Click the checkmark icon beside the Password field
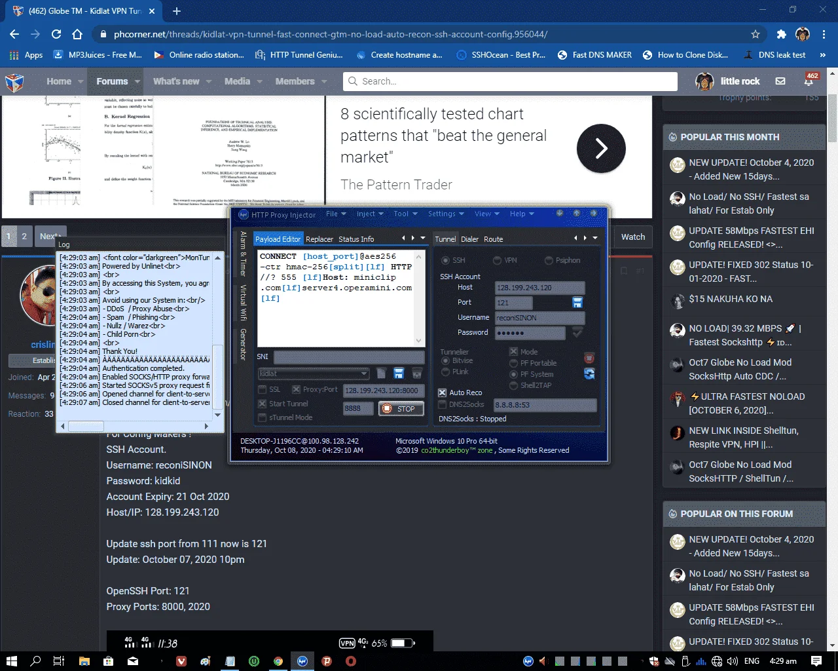Image resolution: width=838 pixels, height=671 pixels. click(x=577, y=332)
